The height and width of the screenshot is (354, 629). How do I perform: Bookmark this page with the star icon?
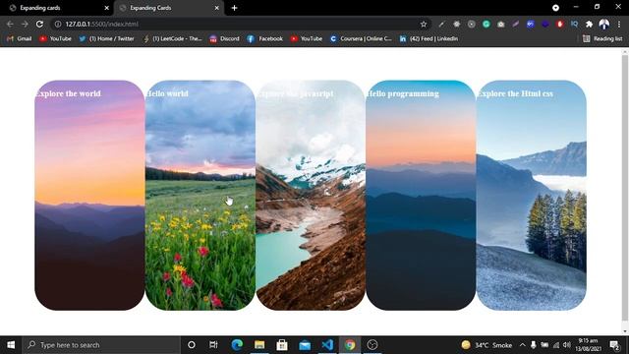tap(424, 24)
